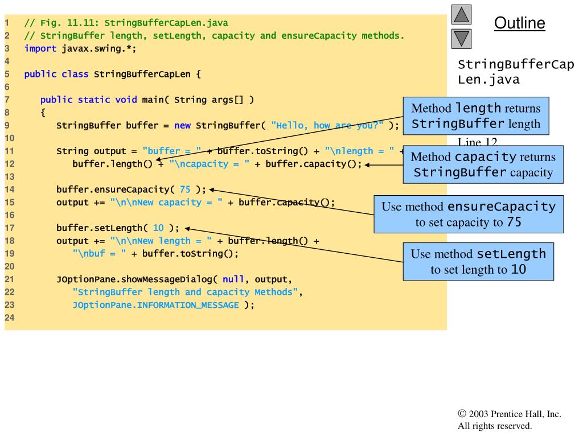Click the down arrow navigation icon
The image size is (583, 437).
point(461,39)
